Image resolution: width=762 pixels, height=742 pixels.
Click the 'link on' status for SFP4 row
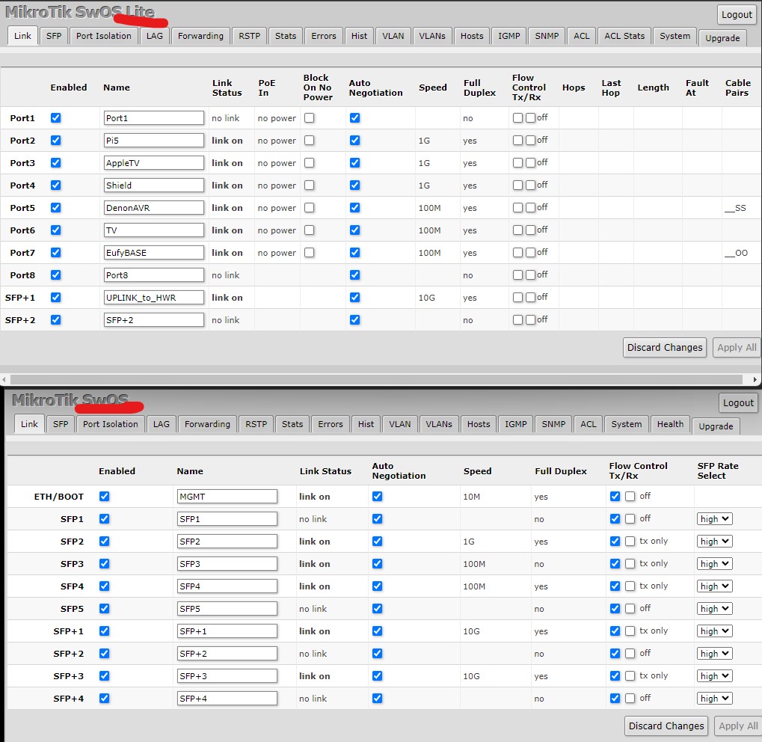point(314,586)
